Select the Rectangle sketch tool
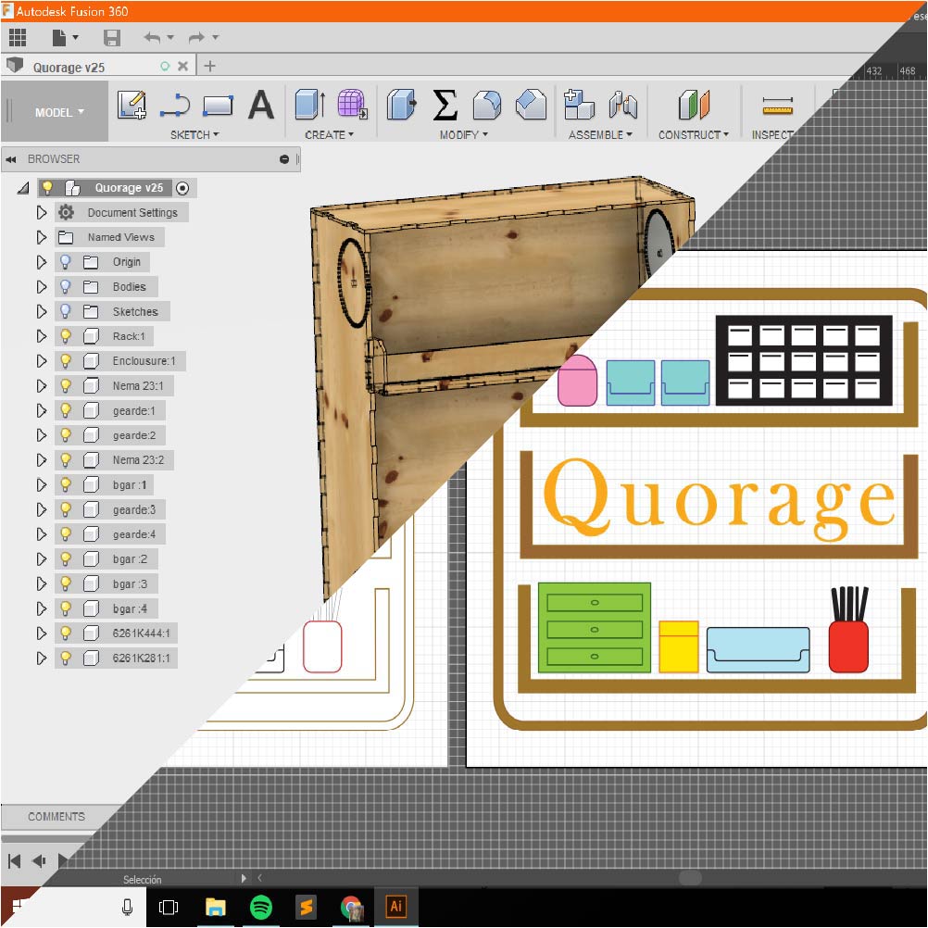 218,106
